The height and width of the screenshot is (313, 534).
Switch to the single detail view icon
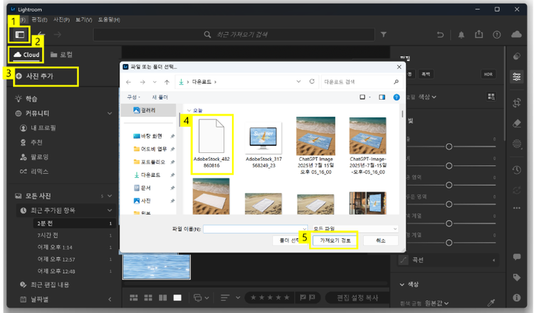(177, 298)
